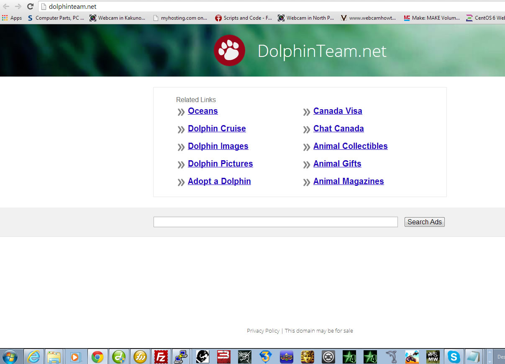Launch Need for Speed MW icon
This screenshot has width=505, height=364.
[433, 356]
